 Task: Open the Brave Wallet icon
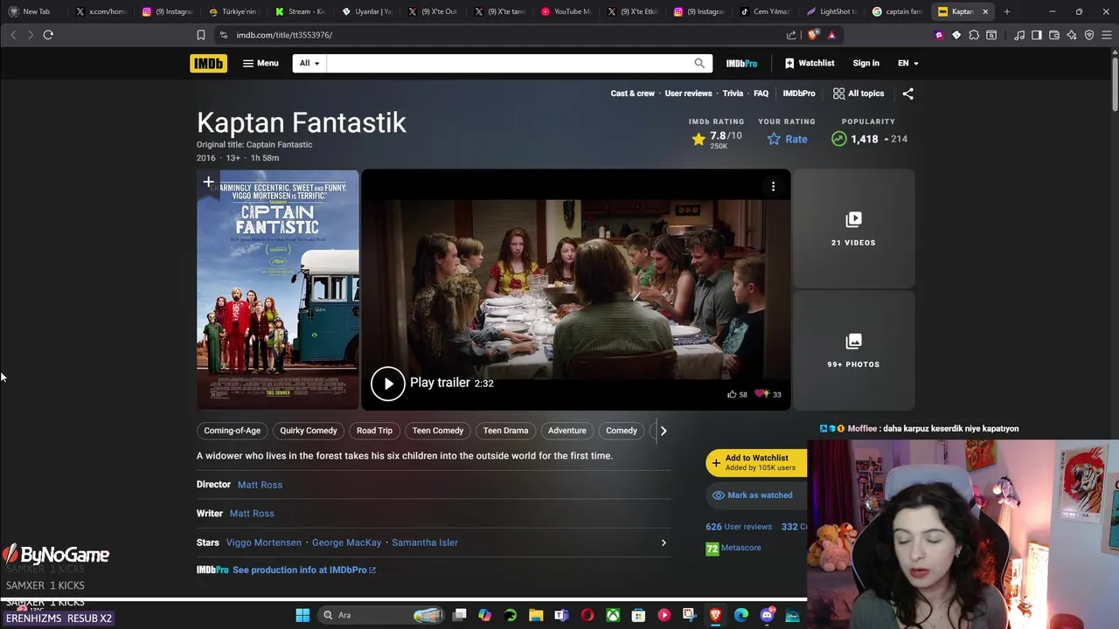pos(1054,35)
